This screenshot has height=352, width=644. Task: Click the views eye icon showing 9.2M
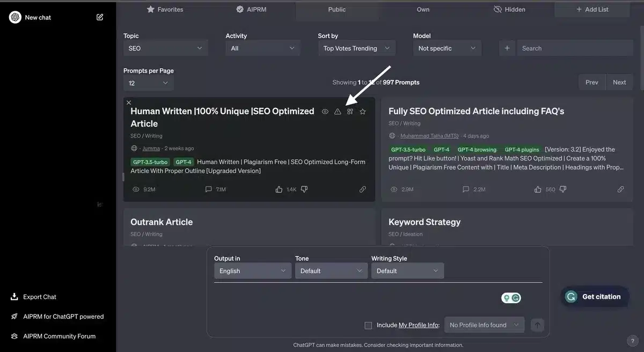[x=136, y=189]
